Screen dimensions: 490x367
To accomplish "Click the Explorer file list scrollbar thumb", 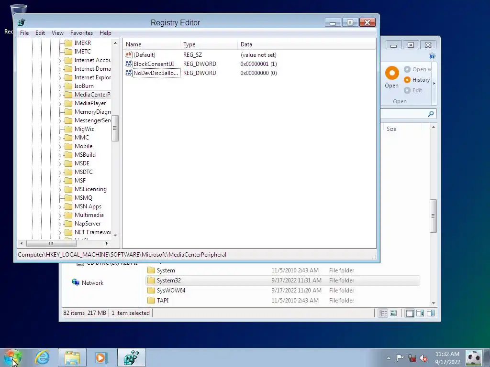I will point(433,216).
